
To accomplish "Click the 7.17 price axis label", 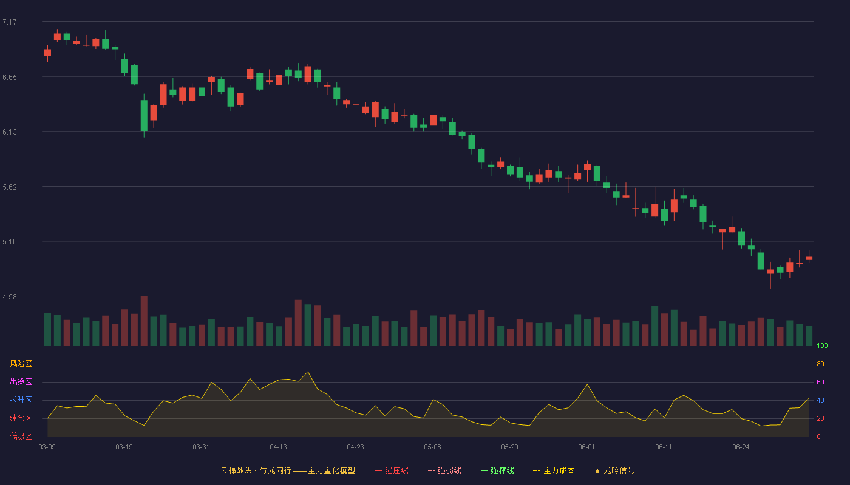I will click(9, 22).
